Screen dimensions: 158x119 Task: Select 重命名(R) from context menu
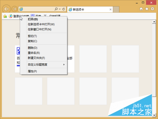click(x=44, y=53)
